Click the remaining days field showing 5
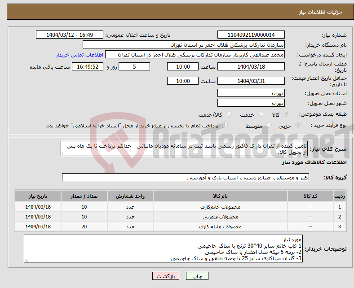The width and height of the screenshot is (354, 288). [134, 66]
